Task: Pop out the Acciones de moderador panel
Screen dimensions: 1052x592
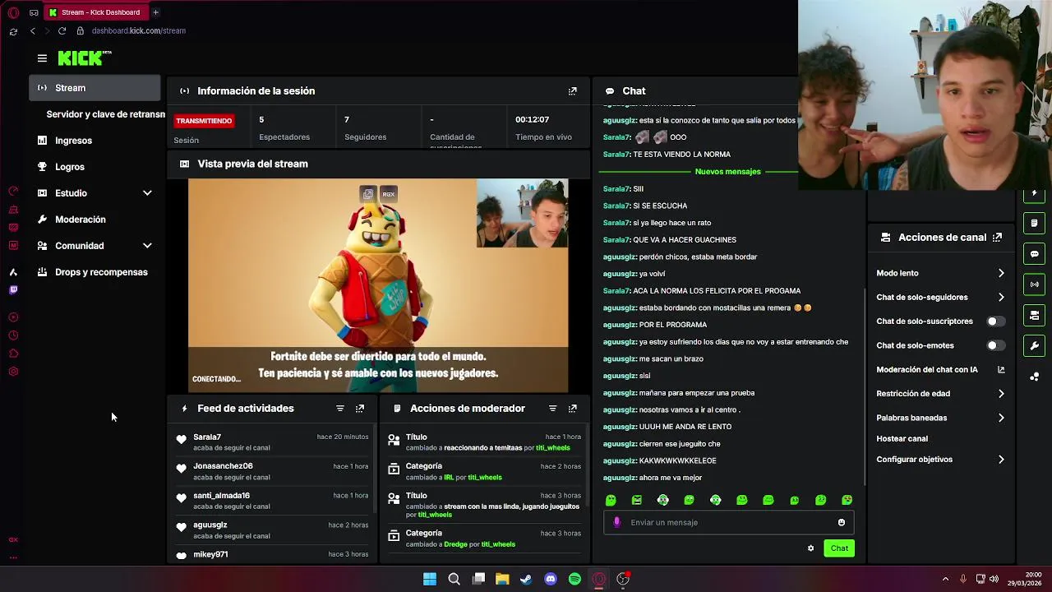Action: [573, 409]
